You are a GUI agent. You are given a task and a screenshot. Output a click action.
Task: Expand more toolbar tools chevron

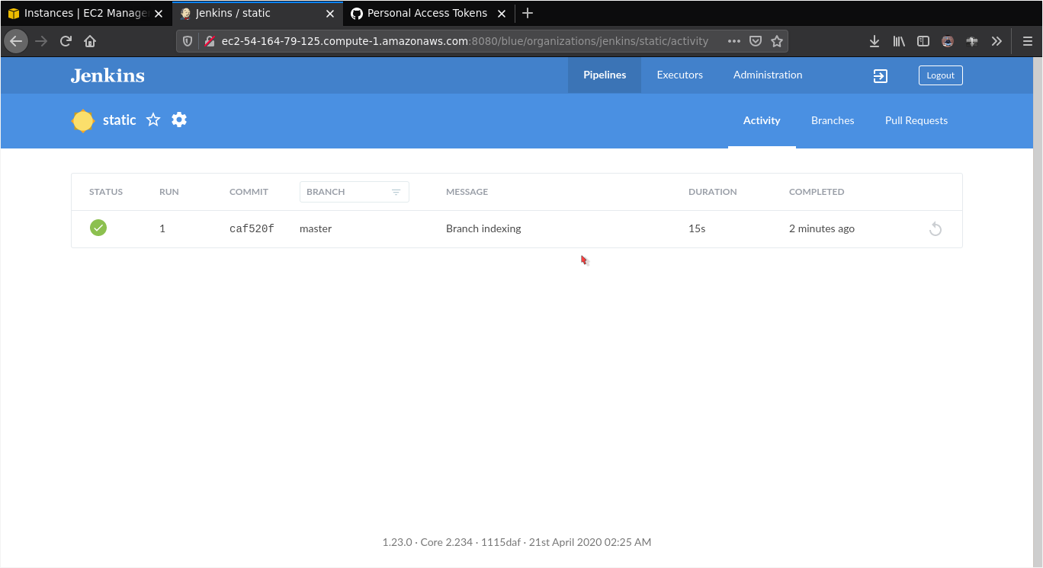pyautogui.click(x=996, y=41)
